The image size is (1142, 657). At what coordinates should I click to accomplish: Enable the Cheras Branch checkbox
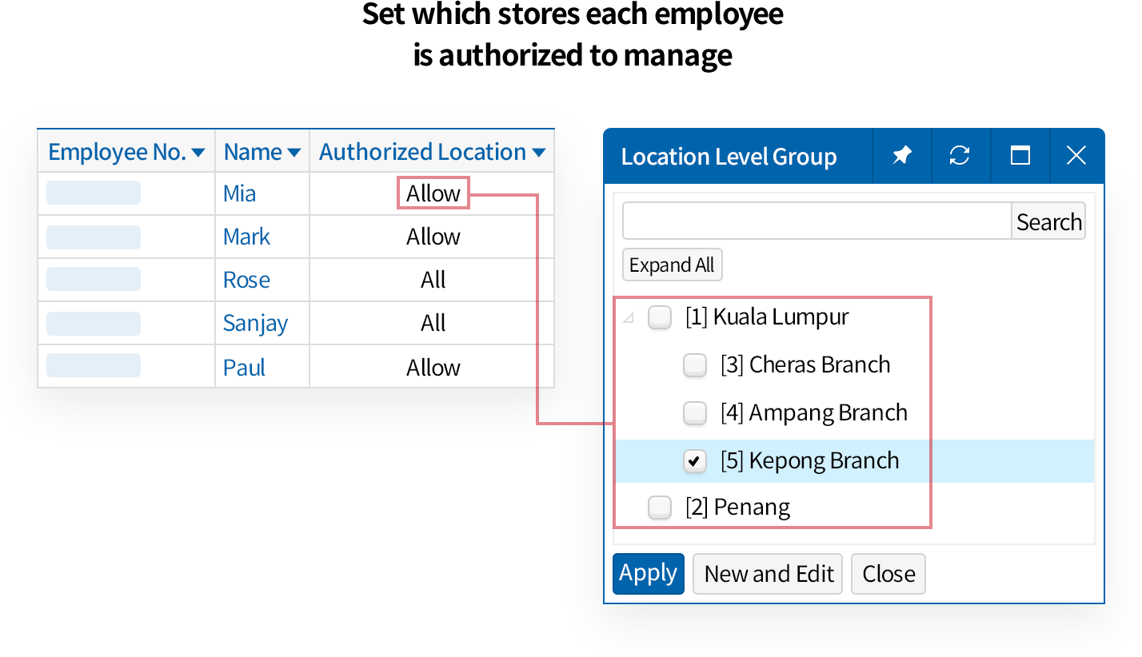click(695, 365)
